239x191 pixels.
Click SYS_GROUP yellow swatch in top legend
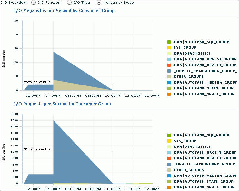click(169, 48)
